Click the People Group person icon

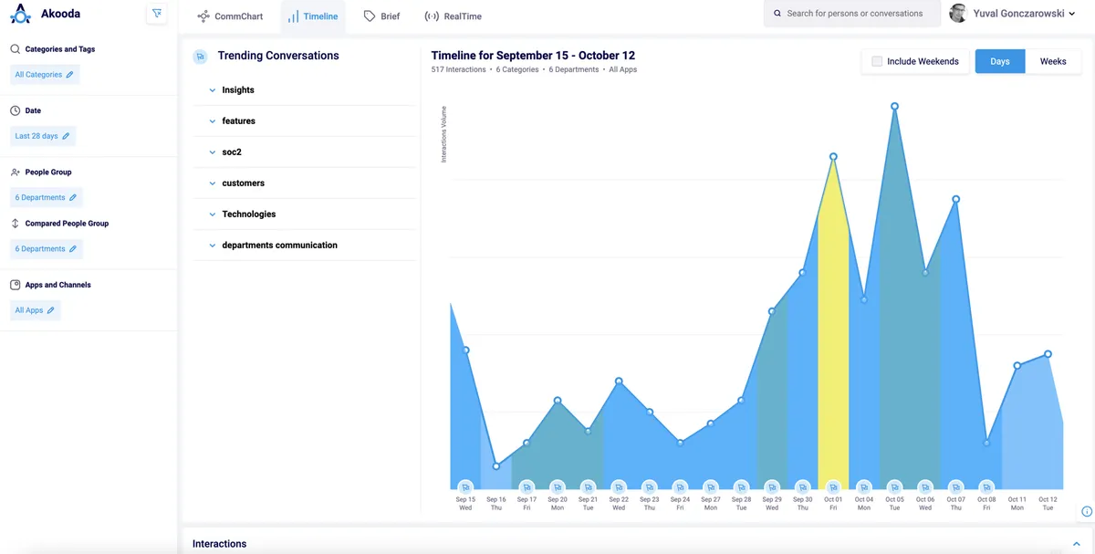click(16, 172)
